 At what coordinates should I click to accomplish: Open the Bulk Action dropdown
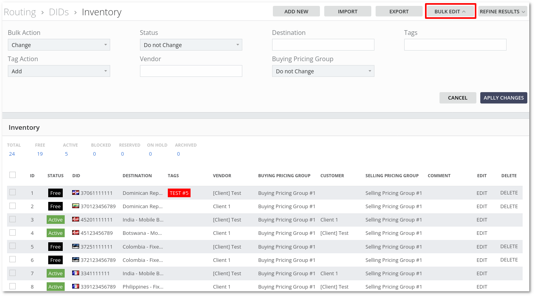tap(59, 45)
